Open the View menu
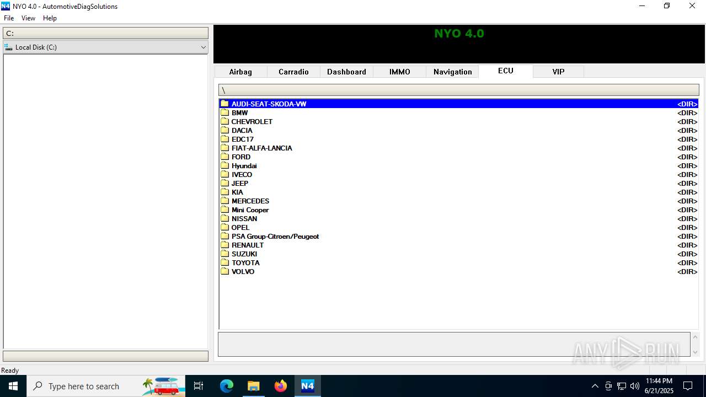 [x=28, y=18]
